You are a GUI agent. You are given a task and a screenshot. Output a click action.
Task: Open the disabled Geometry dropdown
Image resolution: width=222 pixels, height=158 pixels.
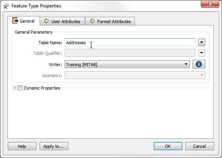point(135,75)
